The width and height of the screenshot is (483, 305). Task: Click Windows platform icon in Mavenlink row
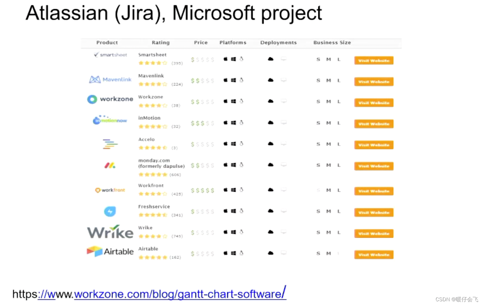(x=233, y=80)
